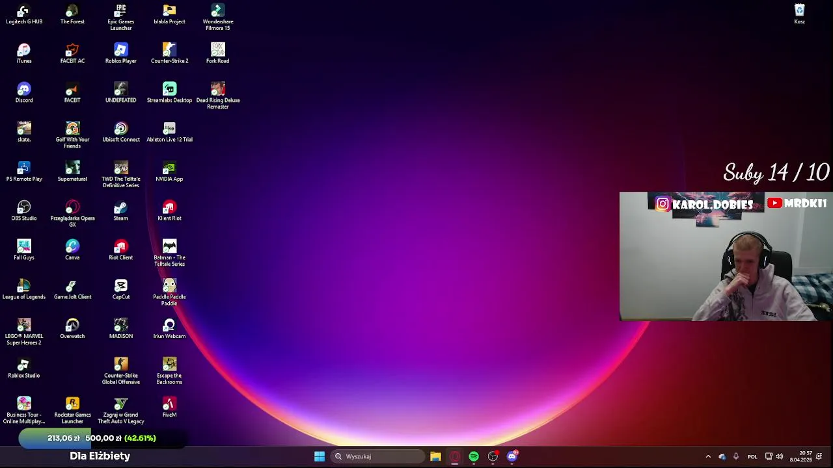
Task: Open the Kosz recycle bin
Action: pyautogui.click(x=800, y=14)
